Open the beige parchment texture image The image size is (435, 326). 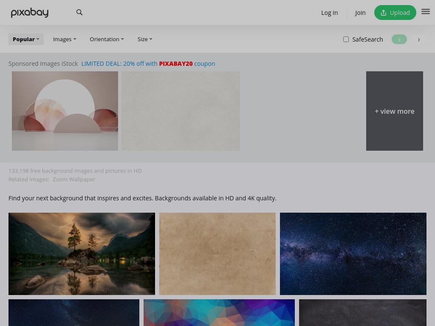217,254
